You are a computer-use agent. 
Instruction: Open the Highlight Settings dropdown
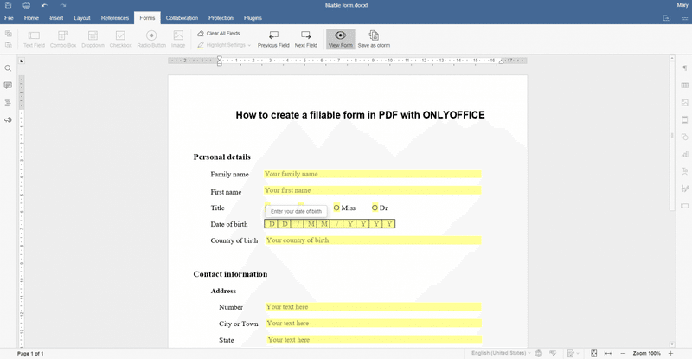click(224, 45)
